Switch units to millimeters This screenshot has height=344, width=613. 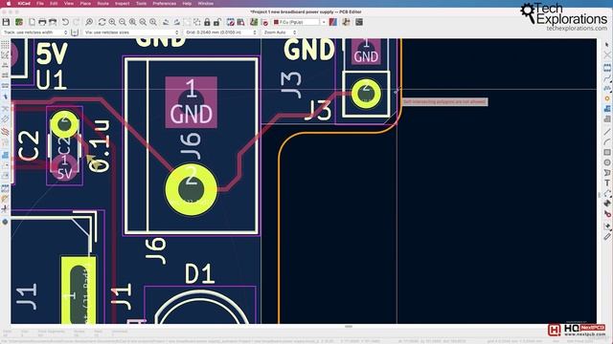pyautogui.click(x=5, y=85)
